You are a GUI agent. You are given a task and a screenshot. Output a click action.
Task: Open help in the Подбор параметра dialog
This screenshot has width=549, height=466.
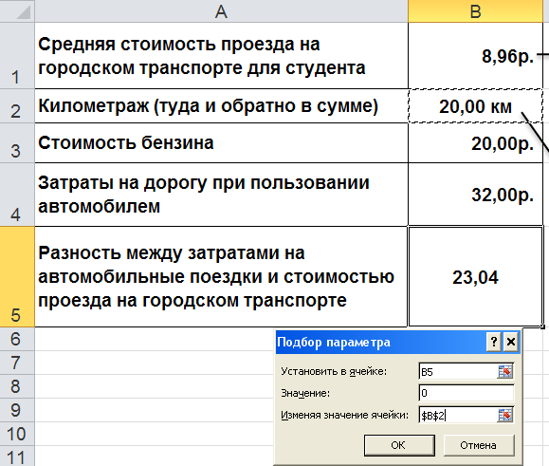(494, 342)
